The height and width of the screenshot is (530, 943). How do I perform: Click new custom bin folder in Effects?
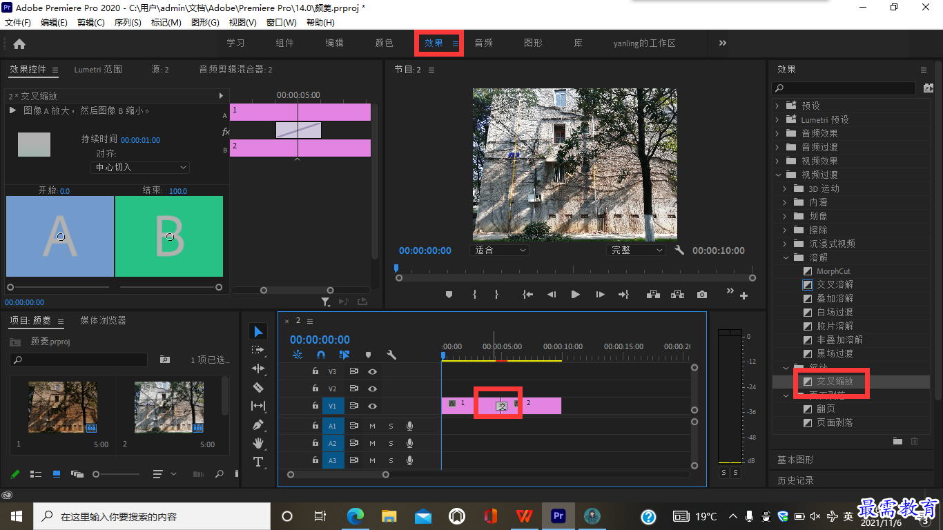(897, 441)
